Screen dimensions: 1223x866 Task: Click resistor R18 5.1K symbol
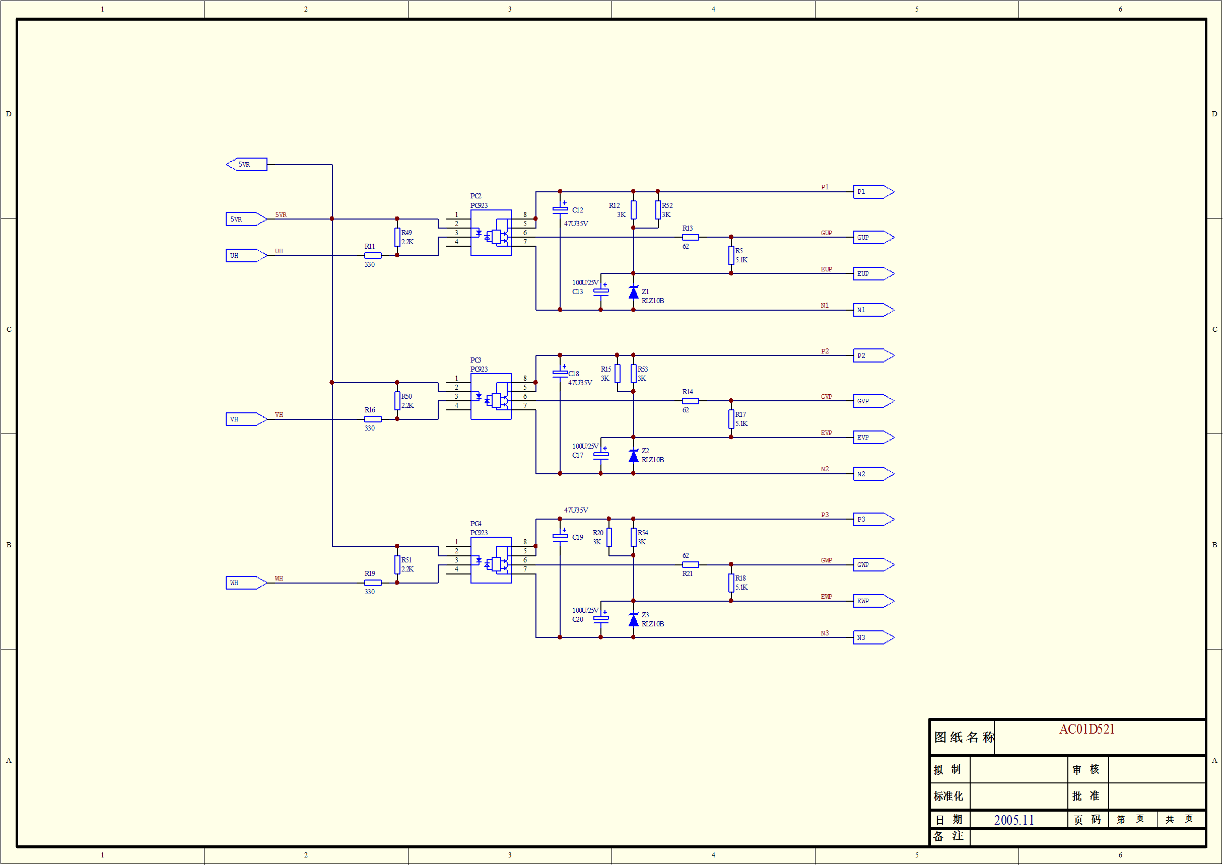pos(731,583)
